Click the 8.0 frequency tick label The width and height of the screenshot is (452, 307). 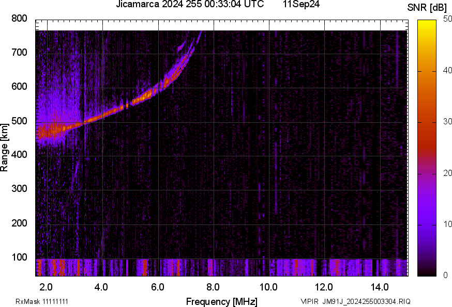tap(213, 286)
